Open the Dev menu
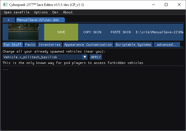 tap(55, 12)
